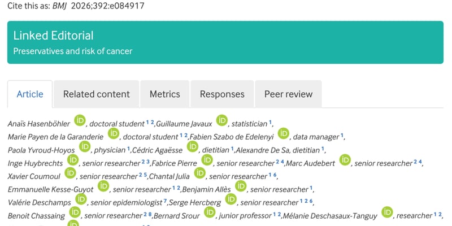View the Responses tab
Viewport: 452px width, 226px height.
[x=222, y=94]
